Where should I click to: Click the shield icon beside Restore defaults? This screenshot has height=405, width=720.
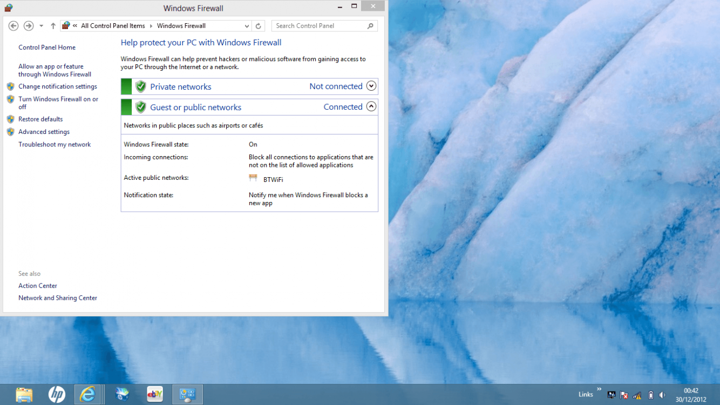[x=10, y=119]
